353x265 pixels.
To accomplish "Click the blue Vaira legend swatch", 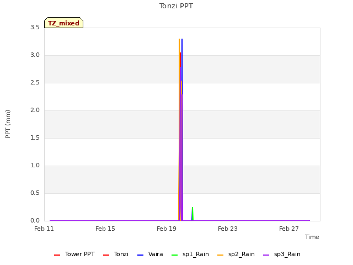I will point(140,255).
